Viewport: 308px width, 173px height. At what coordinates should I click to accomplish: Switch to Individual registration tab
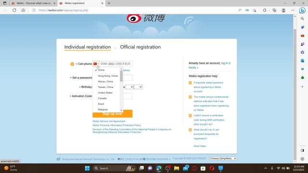88,47
